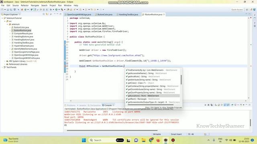Click error marker on line 19
The height and width of the screenshot is (144, 257).
tap(65, 66)
